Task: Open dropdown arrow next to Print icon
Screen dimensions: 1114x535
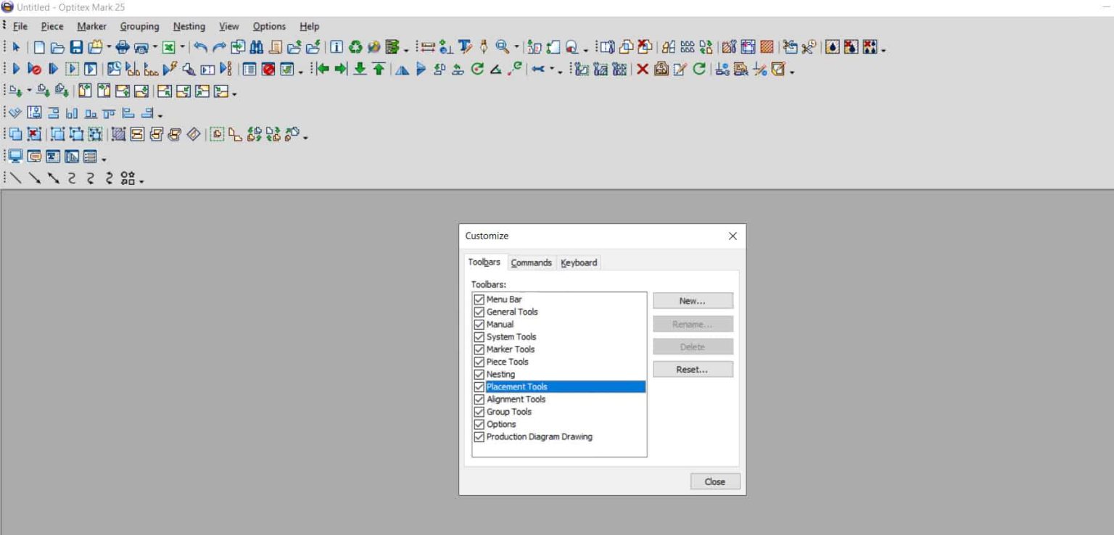Action: pyautogui.click(x=109, y=47)
